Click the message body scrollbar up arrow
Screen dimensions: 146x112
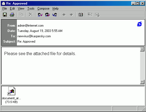(142, 49)
